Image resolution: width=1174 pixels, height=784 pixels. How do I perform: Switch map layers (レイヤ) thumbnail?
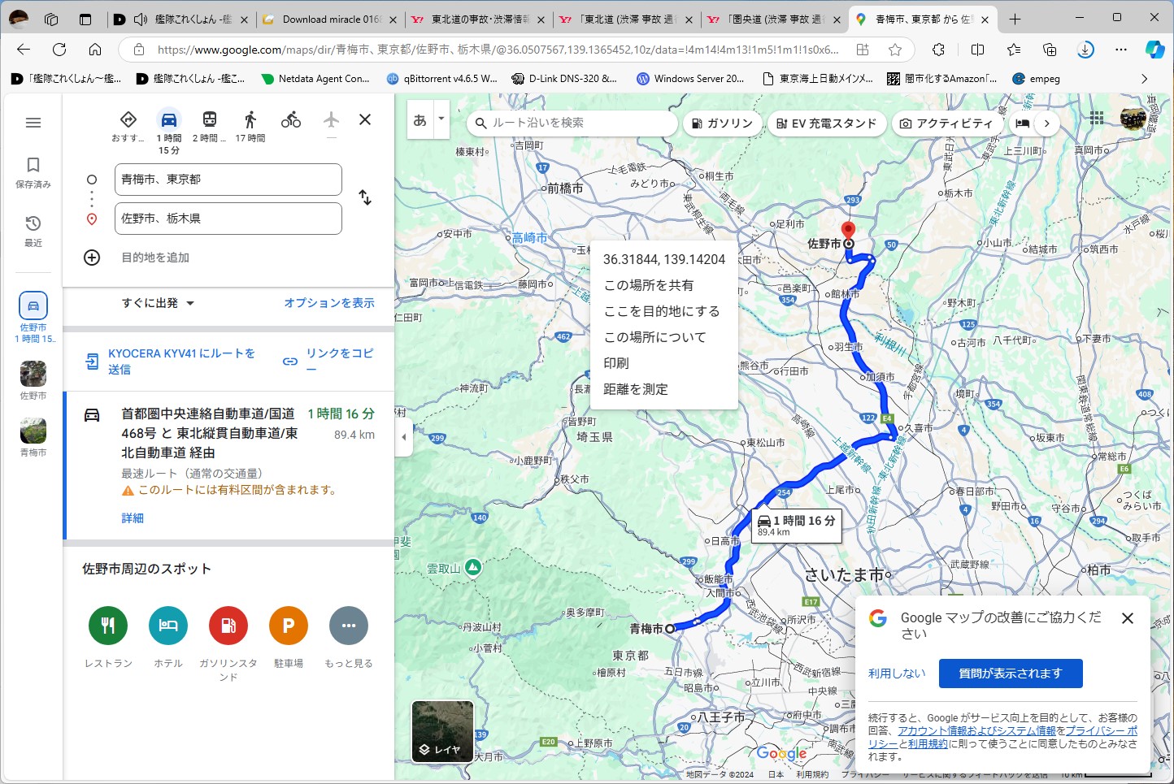click(442, 731)
